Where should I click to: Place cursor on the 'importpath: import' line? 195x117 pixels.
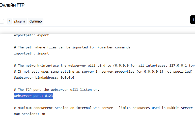click(x=31, y=53)
